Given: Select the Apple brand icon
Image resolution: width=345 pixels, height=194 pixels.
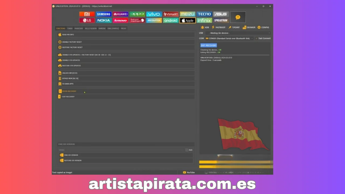Looking at the screenshot, I should click(x=187, y=20).
